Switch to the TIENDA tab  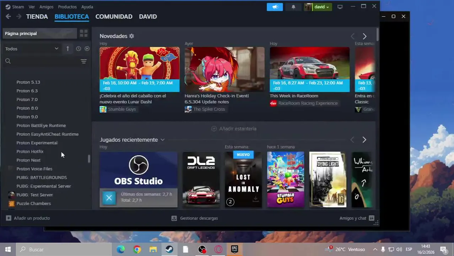click(x=37, y=16)
